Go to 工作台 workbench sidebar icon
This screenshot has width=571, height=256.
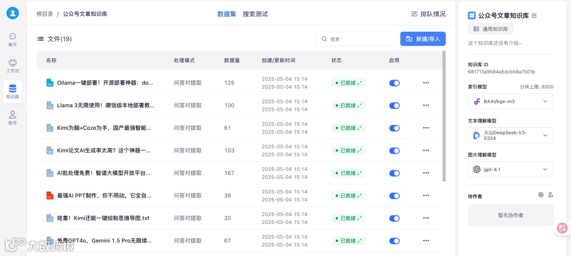[x=13, y=65]
